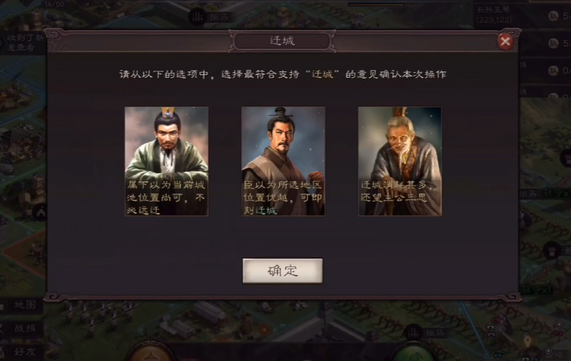Click the brown round button at bottom

[x=151, y=353]
